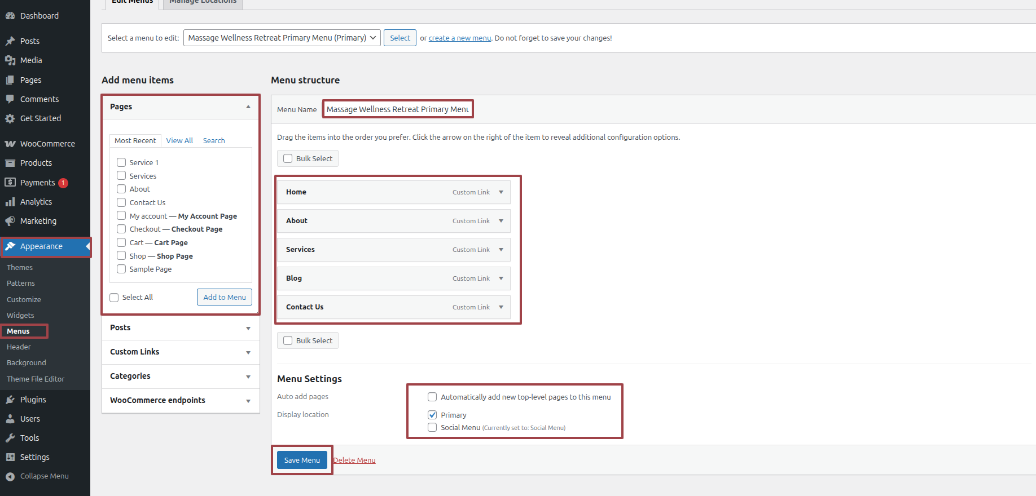Open the select a menu to edit dropdown
This screenshot has width=1036, height=496.
click(x=282, y=38)
